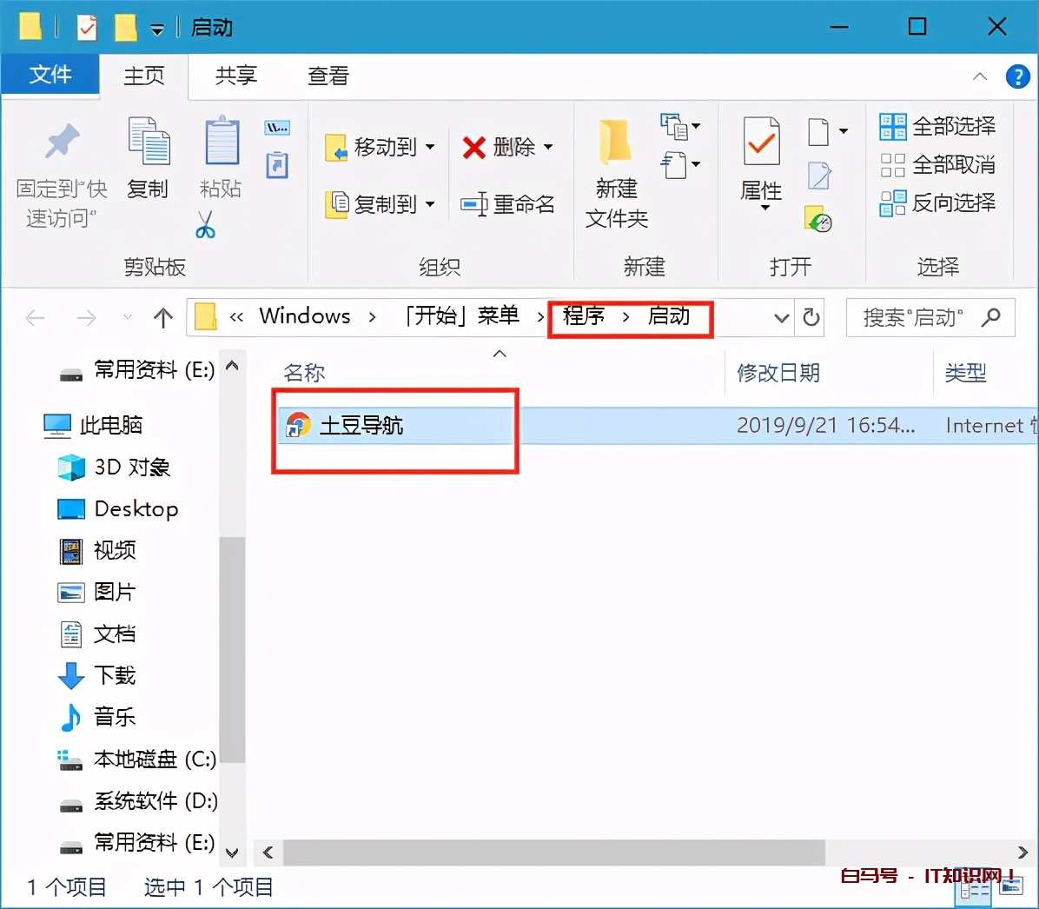Click the refresh icon in address bar
The image size is (1039, 909).
coord(810,317)
